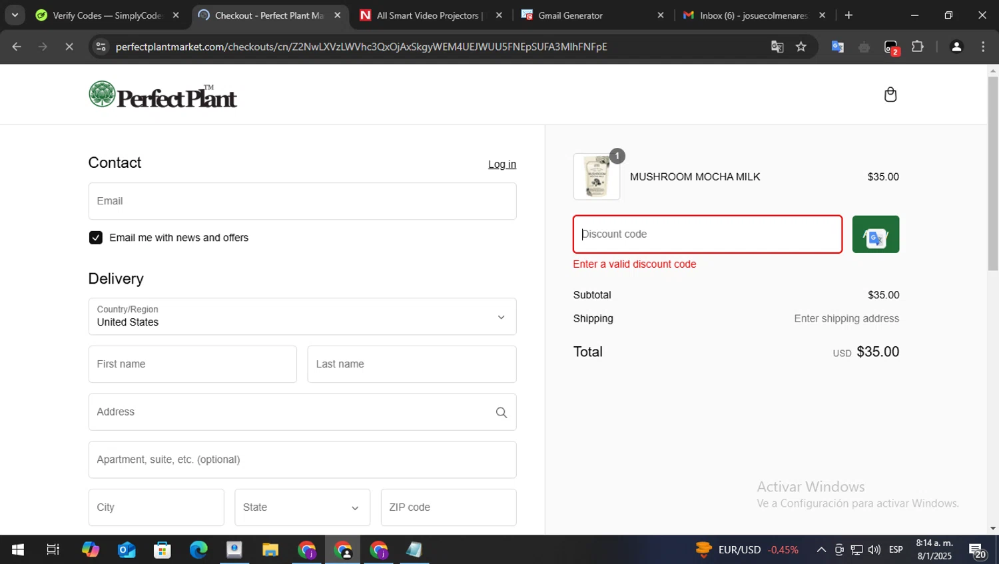Open the Google Translate extension icon
Screen dimensions: 999x564
[838, 47]
